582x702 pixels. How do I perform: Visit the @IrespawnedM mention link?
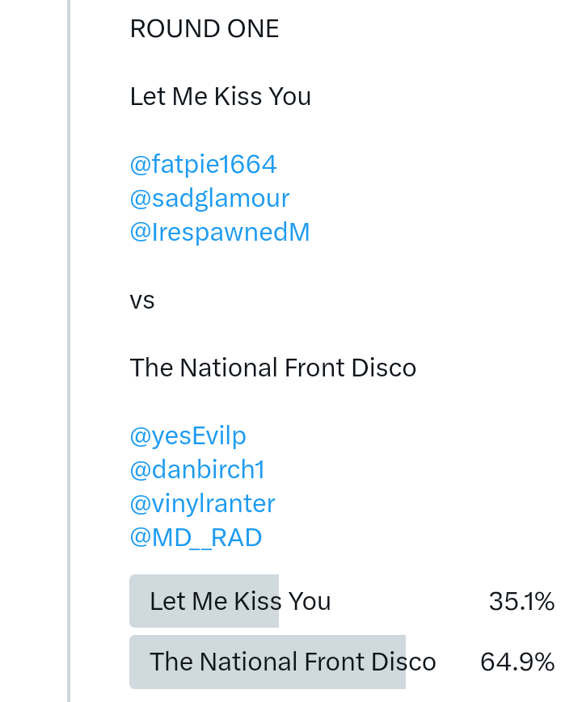[219, 233]
